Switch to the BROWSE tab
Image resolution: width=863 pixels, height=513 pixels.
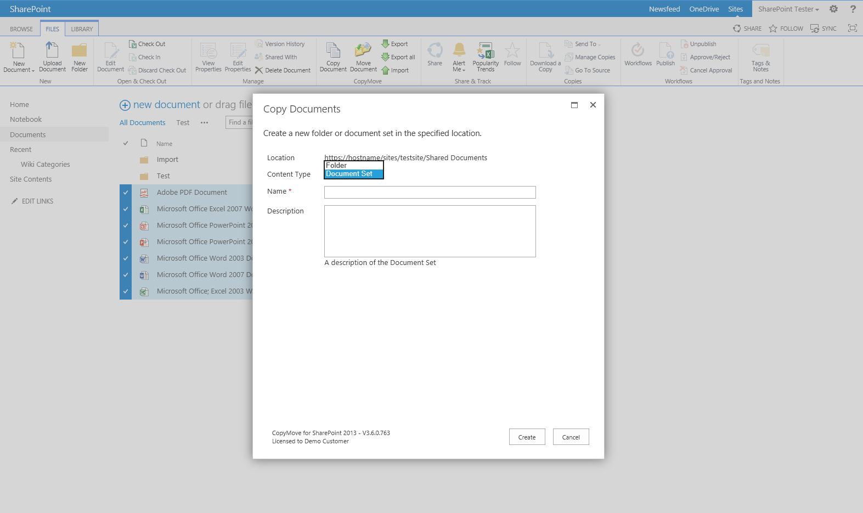[x=21, y=29]
